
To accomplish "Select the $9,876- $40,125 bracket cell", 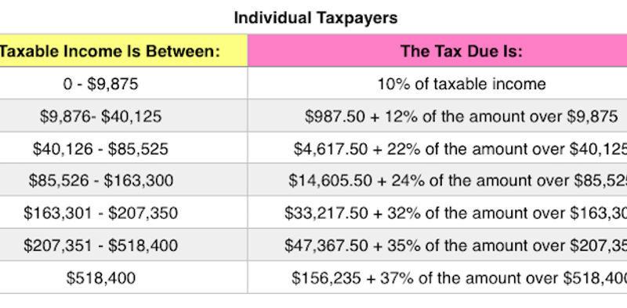I will (x=124, y=116).
